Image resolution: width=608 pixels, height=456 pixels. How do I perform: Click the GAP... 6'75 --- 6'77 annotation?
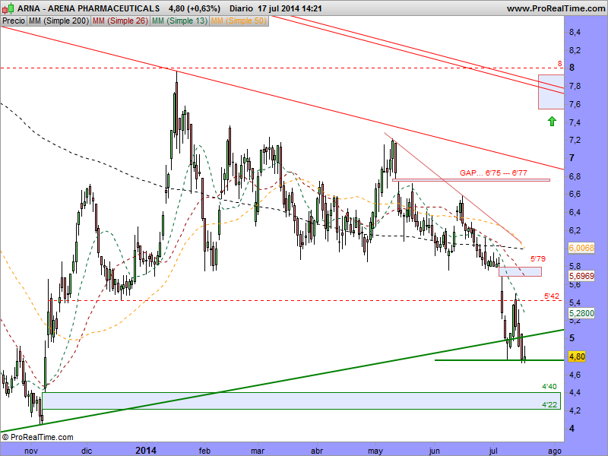pyautogui.click(x=493, y=173)
